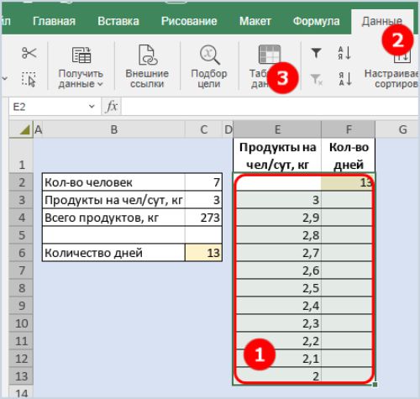Click cell with value 2,8
Viewport: 420px width, 399px height.
point(277,235)
